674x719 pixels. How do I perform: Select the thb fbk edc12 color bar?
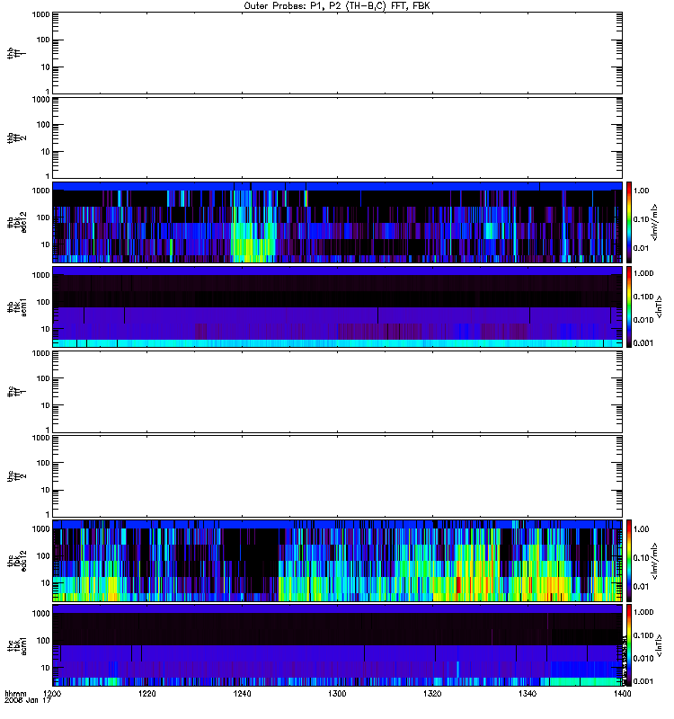[629, 222]
